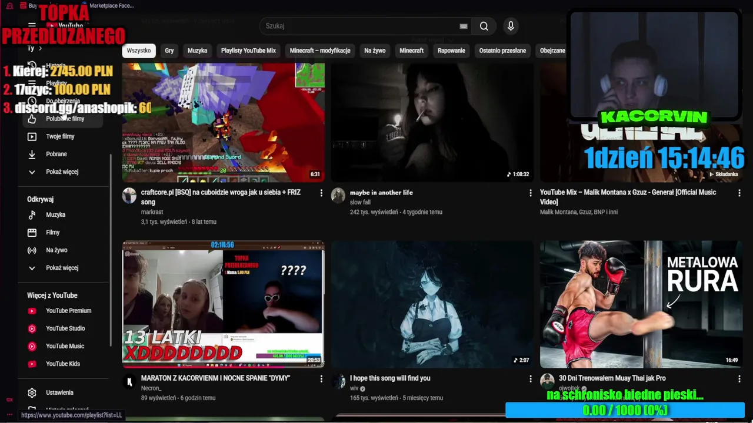Click the ojwojtek channel avatar
The height and width of the screenshot is (423, 753).
(547, 381)
